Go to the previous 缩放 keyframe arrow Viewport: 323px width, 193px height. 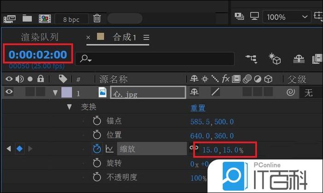(x=8, y=148)
